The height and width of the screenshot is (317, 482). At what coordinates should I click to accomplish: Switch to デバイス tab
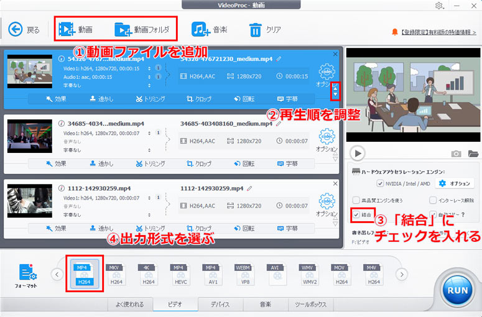pyautogui.click(x=220, y=304)
